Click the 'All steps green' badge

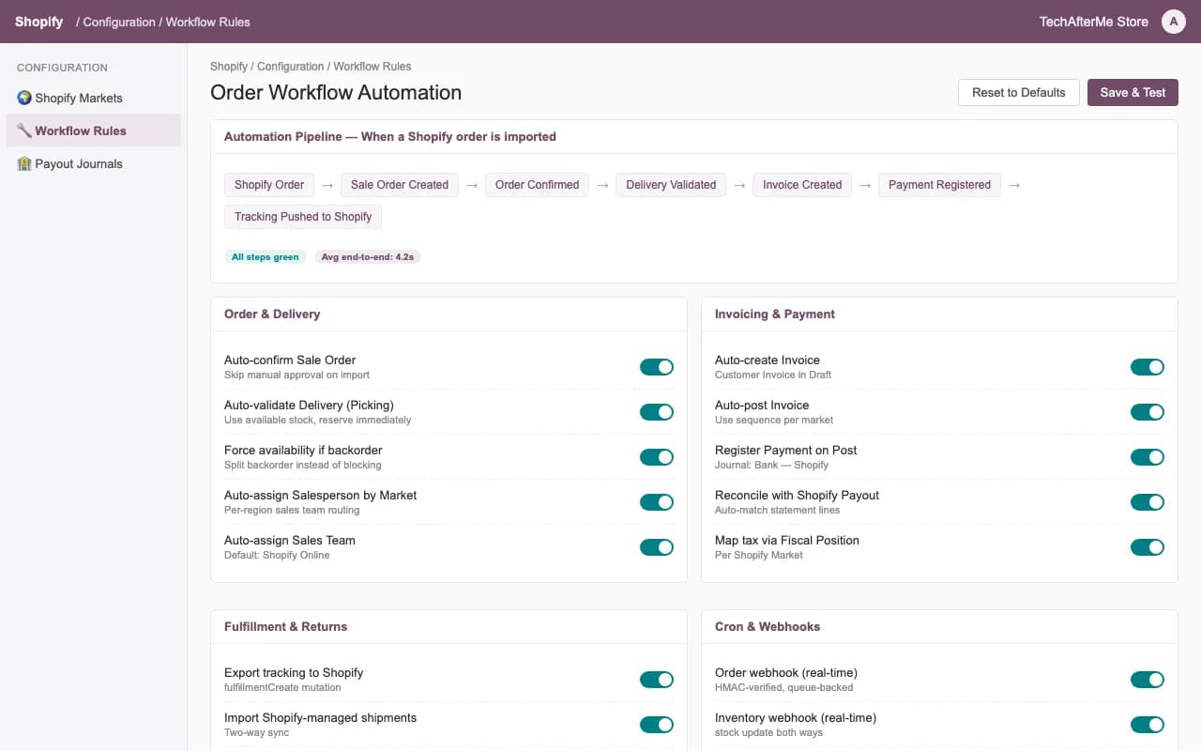[x=266, y=257]
